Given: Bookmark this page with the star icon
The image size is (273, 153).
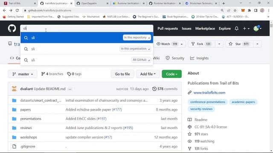Looking at the screenshot, I should pyautogui.click(x=235, y=10).
